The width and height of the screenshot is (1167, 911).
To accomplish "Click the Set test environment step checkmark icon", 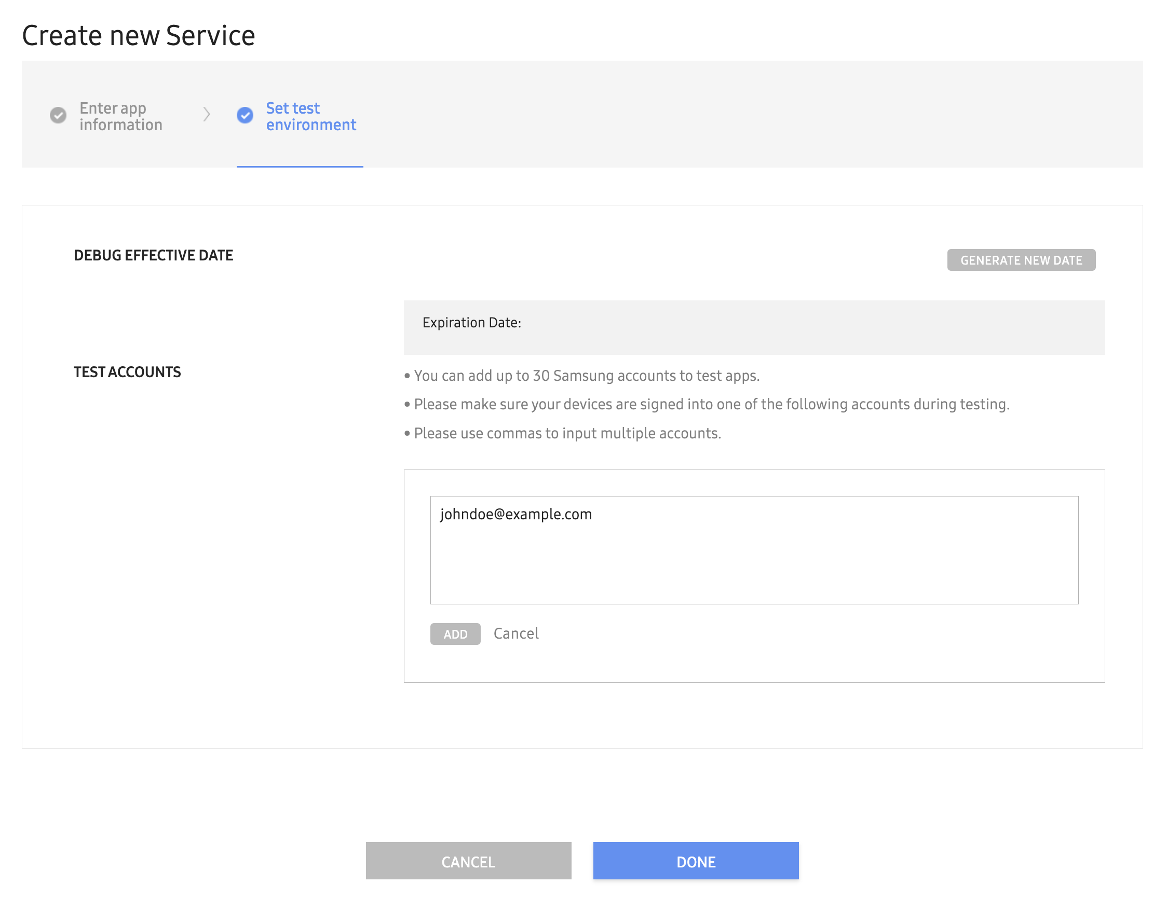I will [245, 115].
